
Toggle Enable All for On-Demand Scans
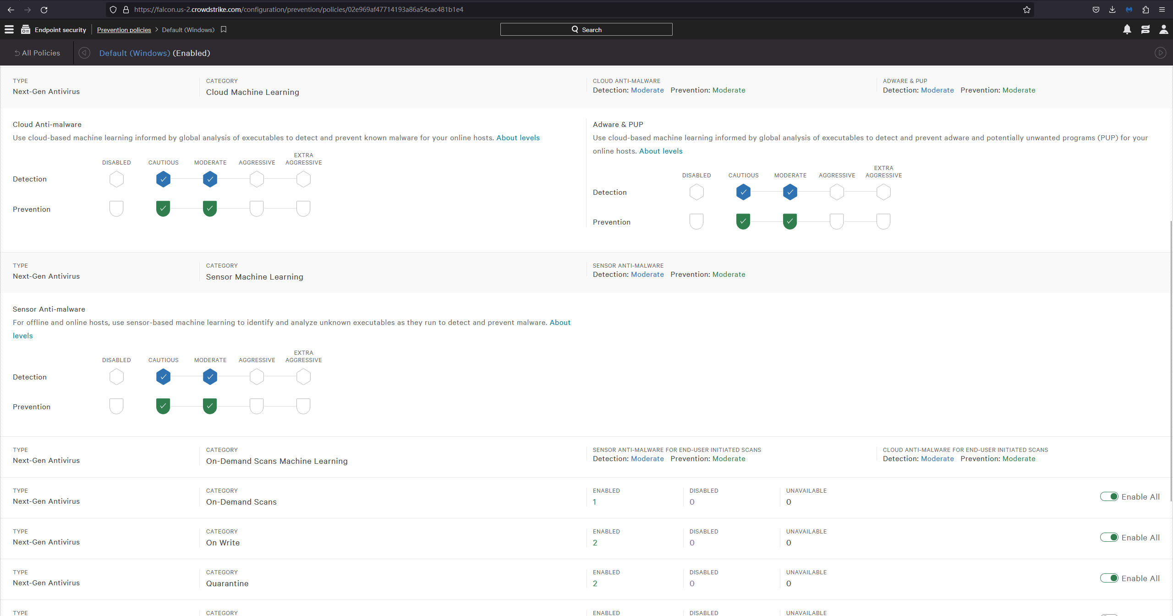coord(1109,497)
